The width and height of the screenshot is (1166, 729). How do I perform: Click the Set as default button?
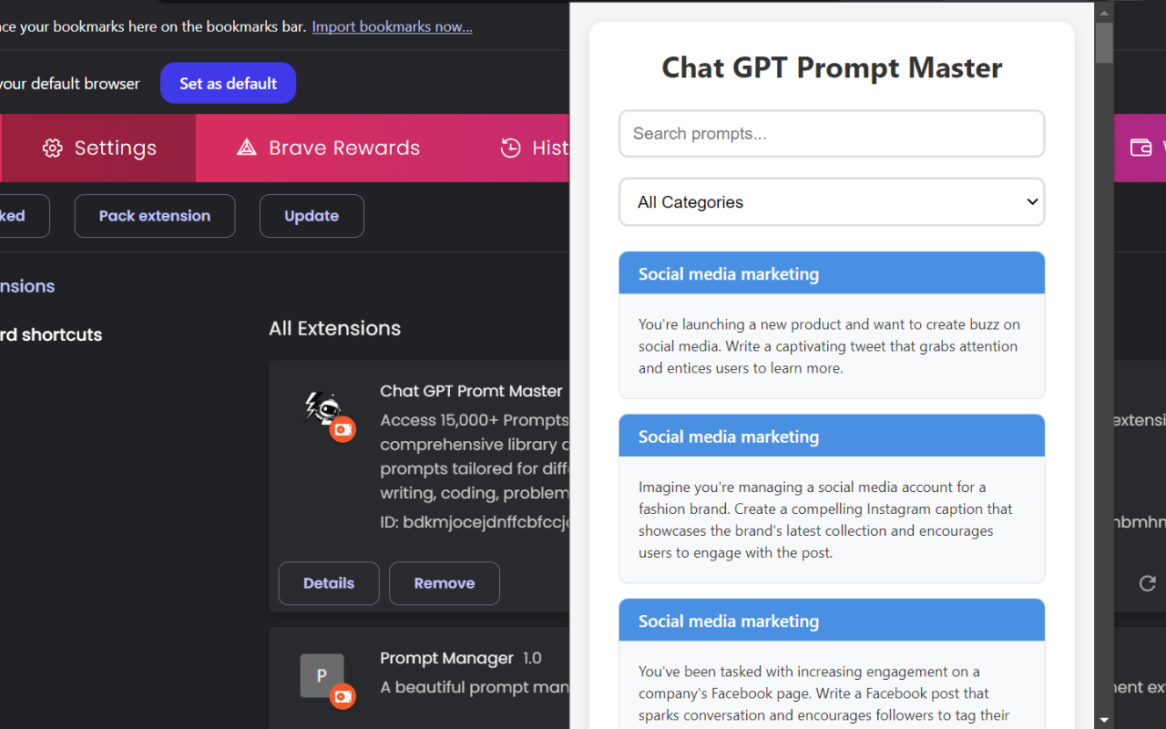tap(228, 83)
